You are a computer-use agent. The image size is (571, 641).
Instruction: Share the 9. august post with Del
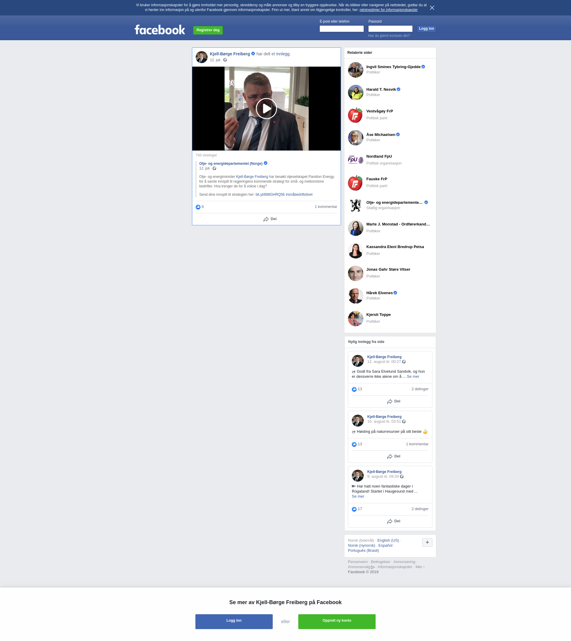coord(393,521)
